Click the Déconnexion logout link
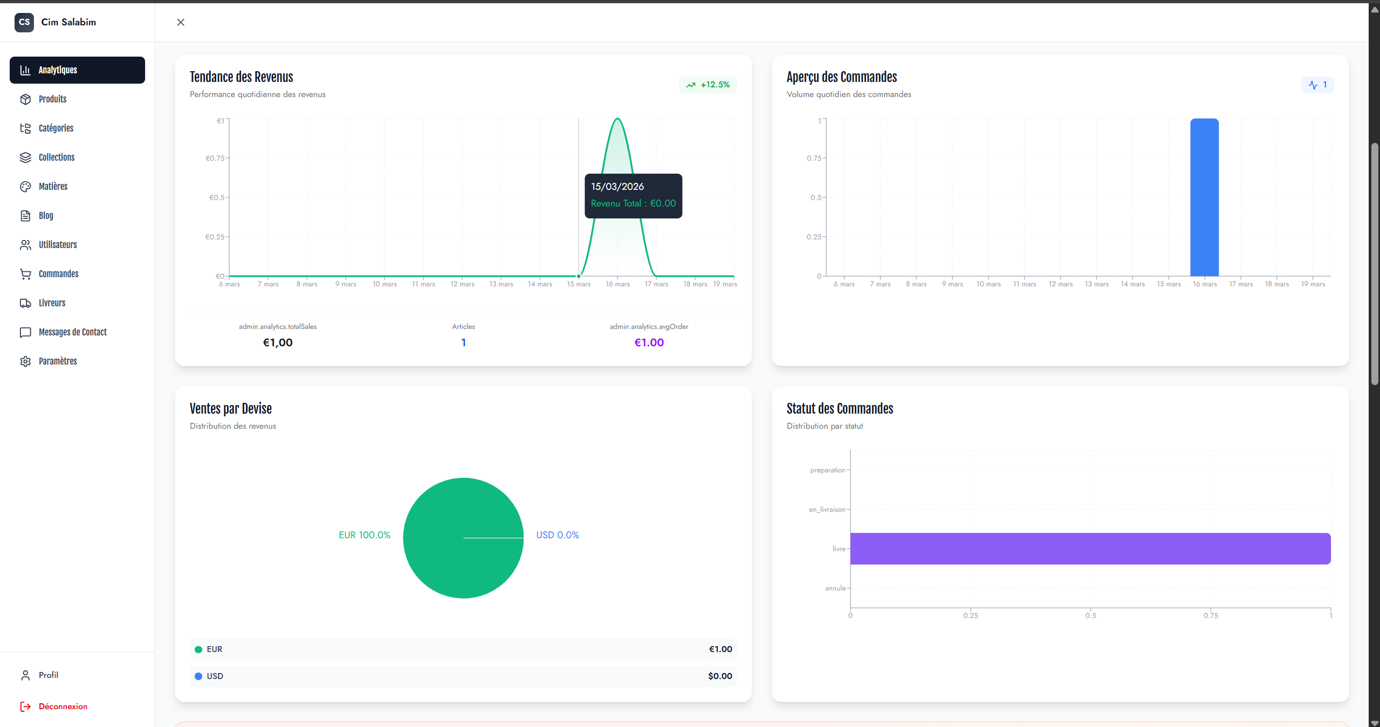The height and width of the screenshot is (727, 1380). (x=63, y=707)
